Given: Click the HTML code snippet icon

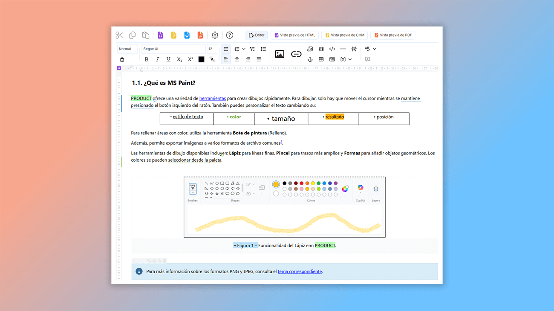Looking at the screenshot, I should click(x=332, y=49).
